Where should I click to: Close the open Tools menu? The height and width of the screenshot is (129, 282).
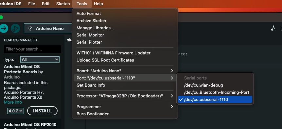82,4
